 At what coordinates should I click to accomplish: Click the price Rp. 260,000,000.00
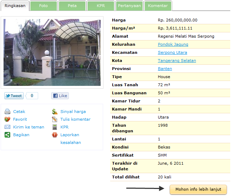(178, 20)
